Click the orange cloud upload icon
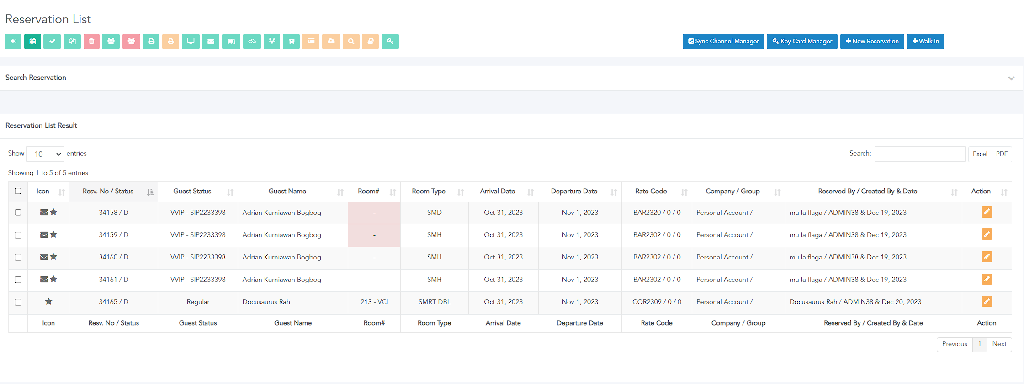Image resolution: width=1024 pixels, height=384 pixels. (x=331, y=42)
